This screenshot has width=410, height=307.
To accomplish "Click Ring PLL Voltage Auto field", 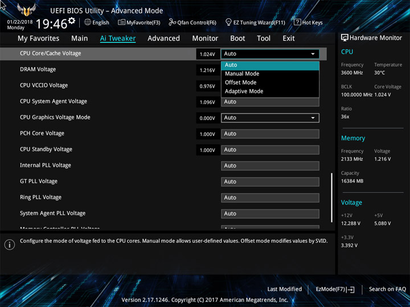I will pyautogui.click(x=270, y=198).
